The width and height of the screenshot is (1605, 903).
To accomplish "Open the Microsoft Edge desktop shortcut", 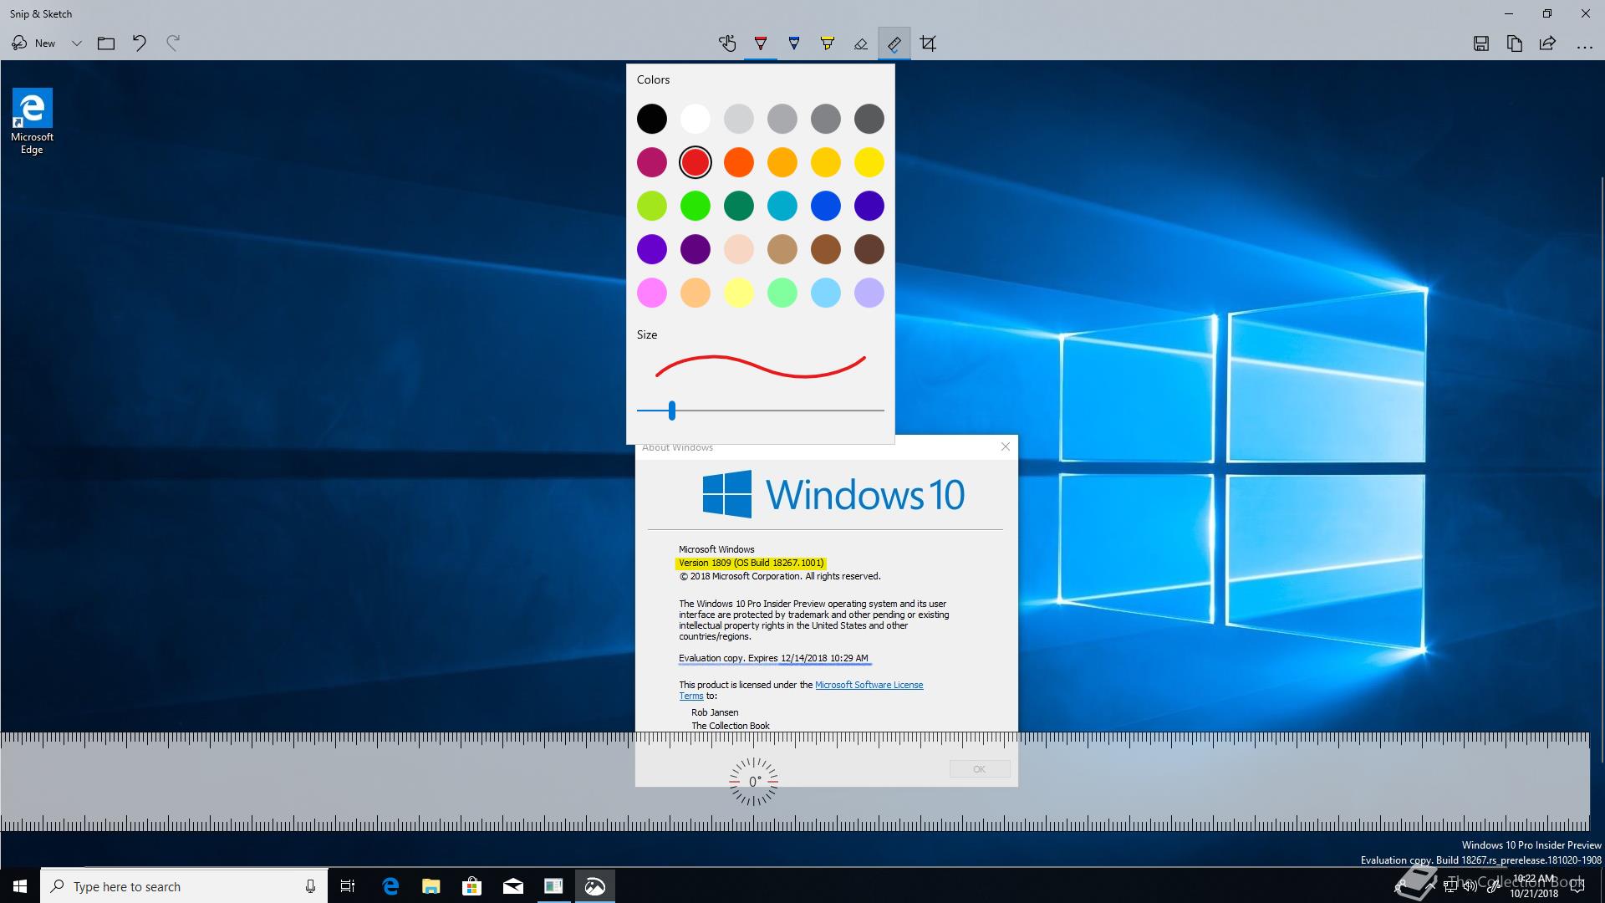I will click(32, 121).
